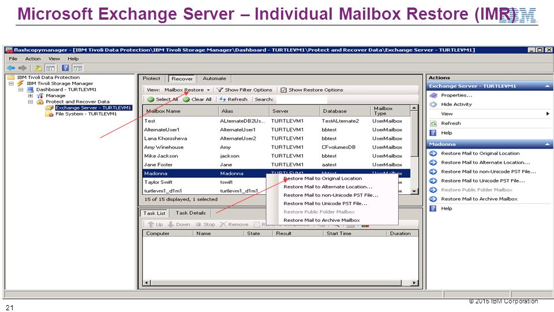The width and height of the screenshot is (554, 312).
Task: Select IBM Tivoli Data Protection root node
Action: point(48,77)
